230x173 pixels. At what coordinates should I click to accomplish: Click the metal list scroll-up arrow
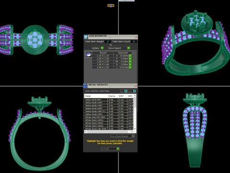pos(135,96)
